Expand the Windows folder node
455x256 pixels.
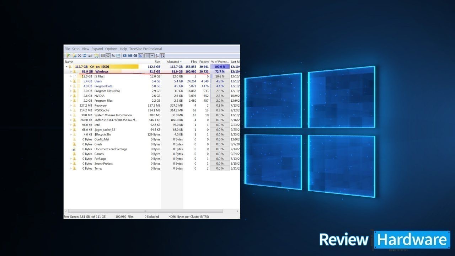click(71, 71)
